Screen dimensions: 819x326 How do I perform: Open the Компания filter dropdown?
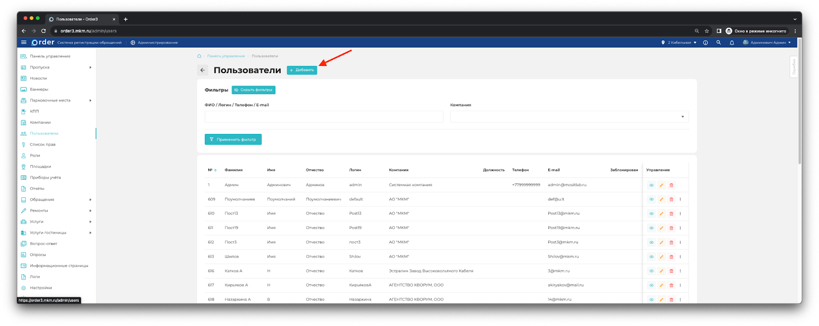click(x=569, y=117)
